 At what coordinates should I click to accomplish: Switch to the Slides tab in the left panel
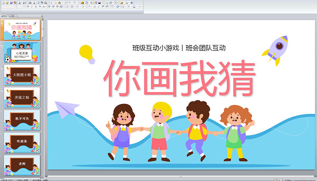4,16
